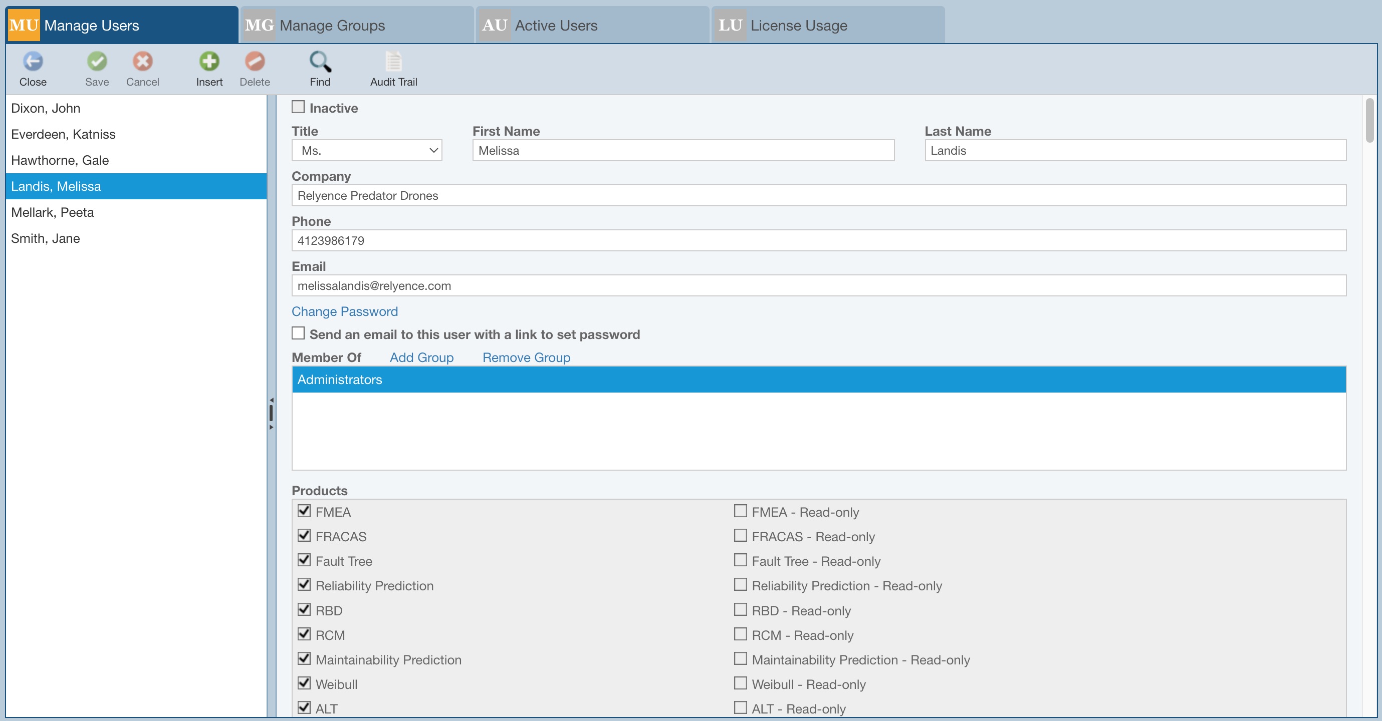Image resolution: width=1382 pixels, height=721 pixels.
Task: Click the Close back-arrow icon
Action: pyautogui.click(x=33, y=62)
